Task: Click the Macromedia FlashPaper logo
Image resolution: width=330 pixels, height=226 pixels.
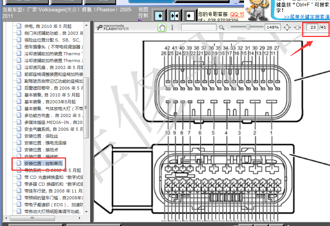Action: click(113, 27)
